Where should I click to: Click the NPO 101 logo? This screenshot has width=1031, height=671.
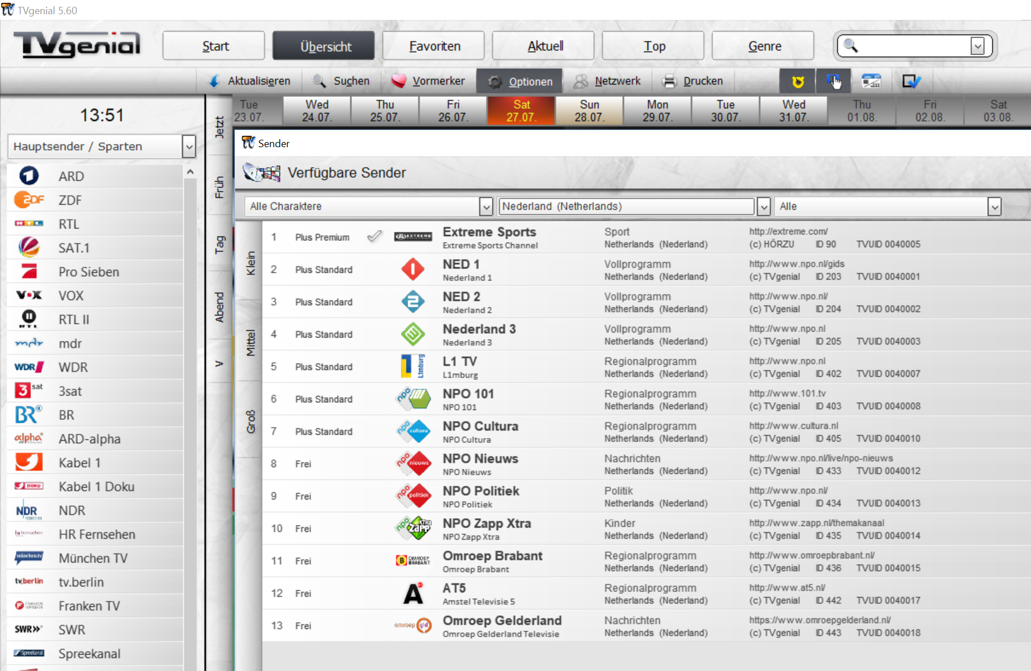tap(413, 398)
